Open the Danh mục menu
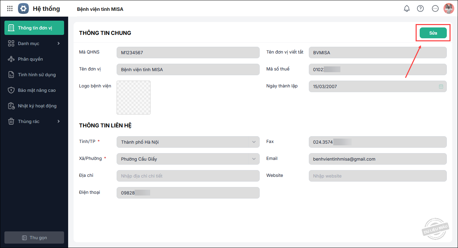 [34, 43]
